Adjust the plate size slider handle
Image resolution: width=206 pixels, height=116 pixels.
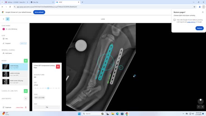click(x=48, y=88)
